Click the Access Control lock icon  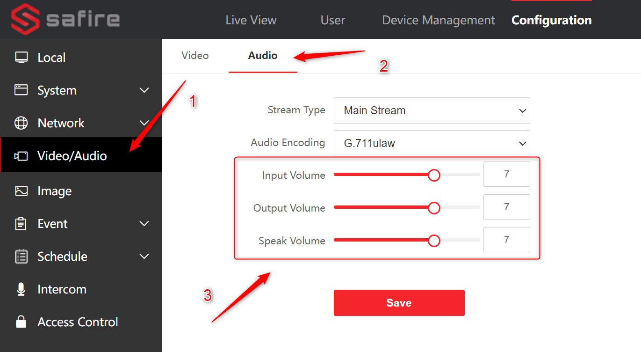pyautogui.click(x=21, y=322)
